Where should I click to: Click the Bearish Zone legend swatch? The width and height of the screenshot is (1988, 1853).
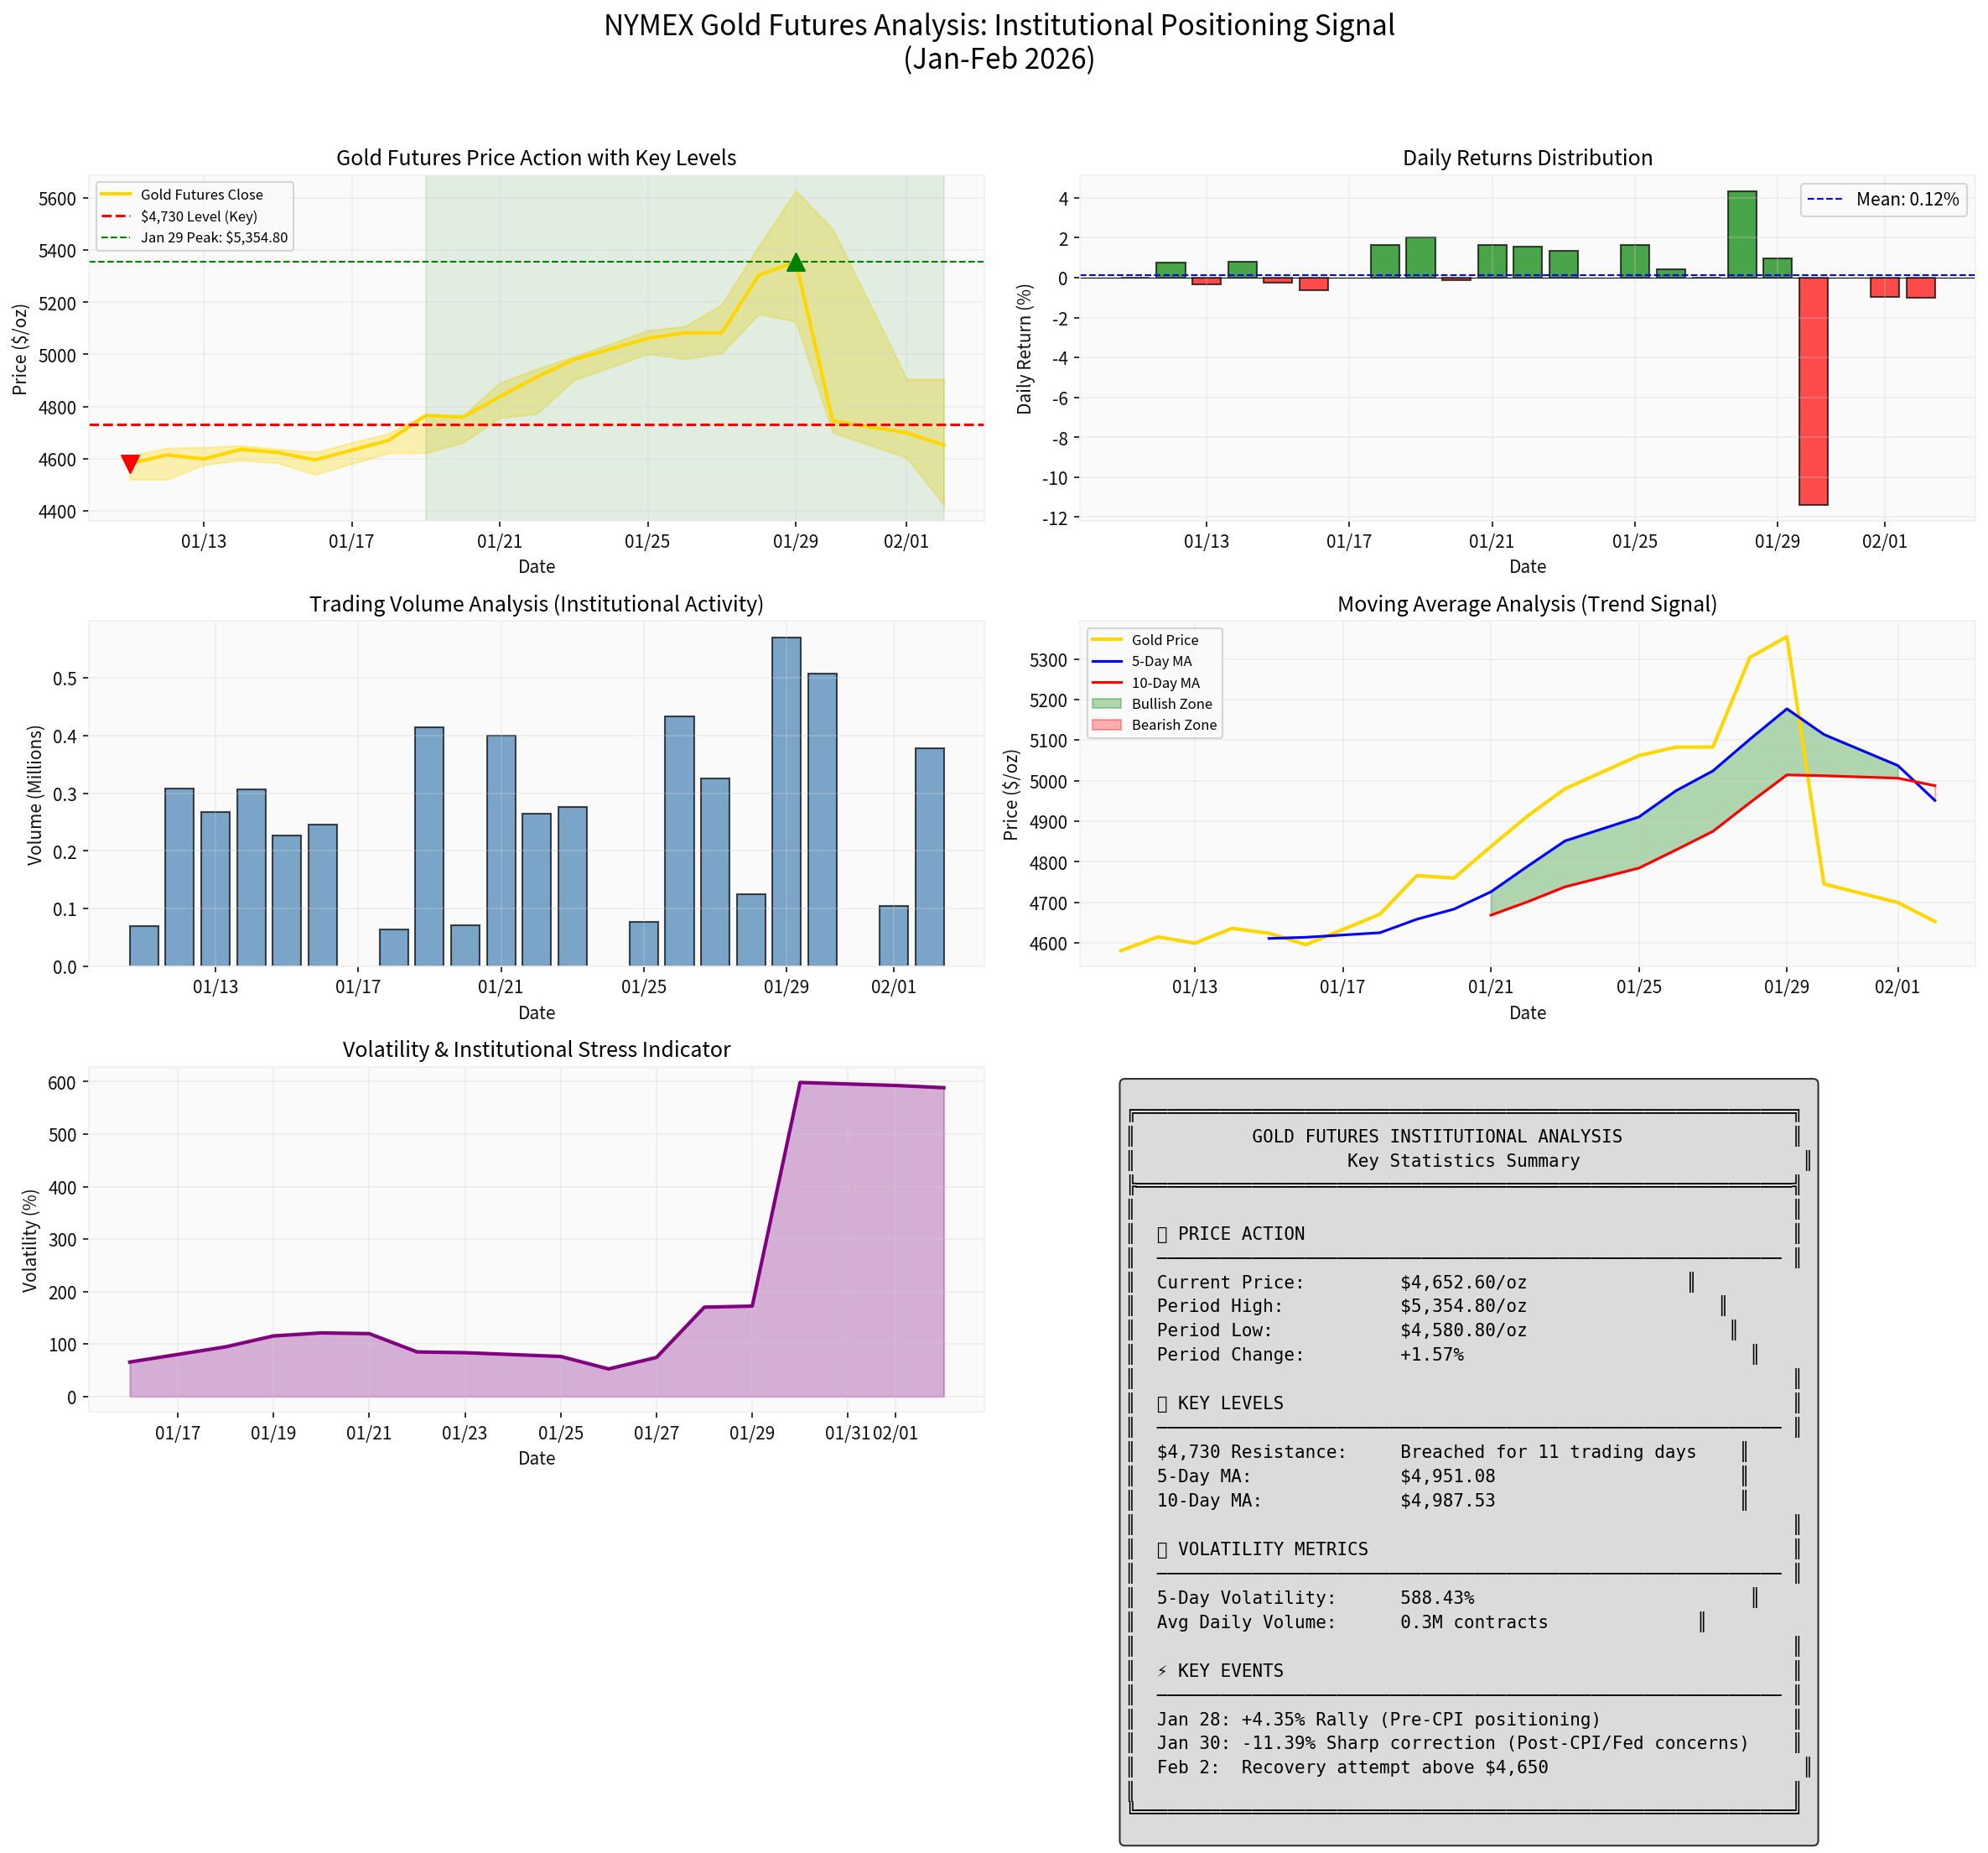pyautogui.click(x=1106, y=725)
